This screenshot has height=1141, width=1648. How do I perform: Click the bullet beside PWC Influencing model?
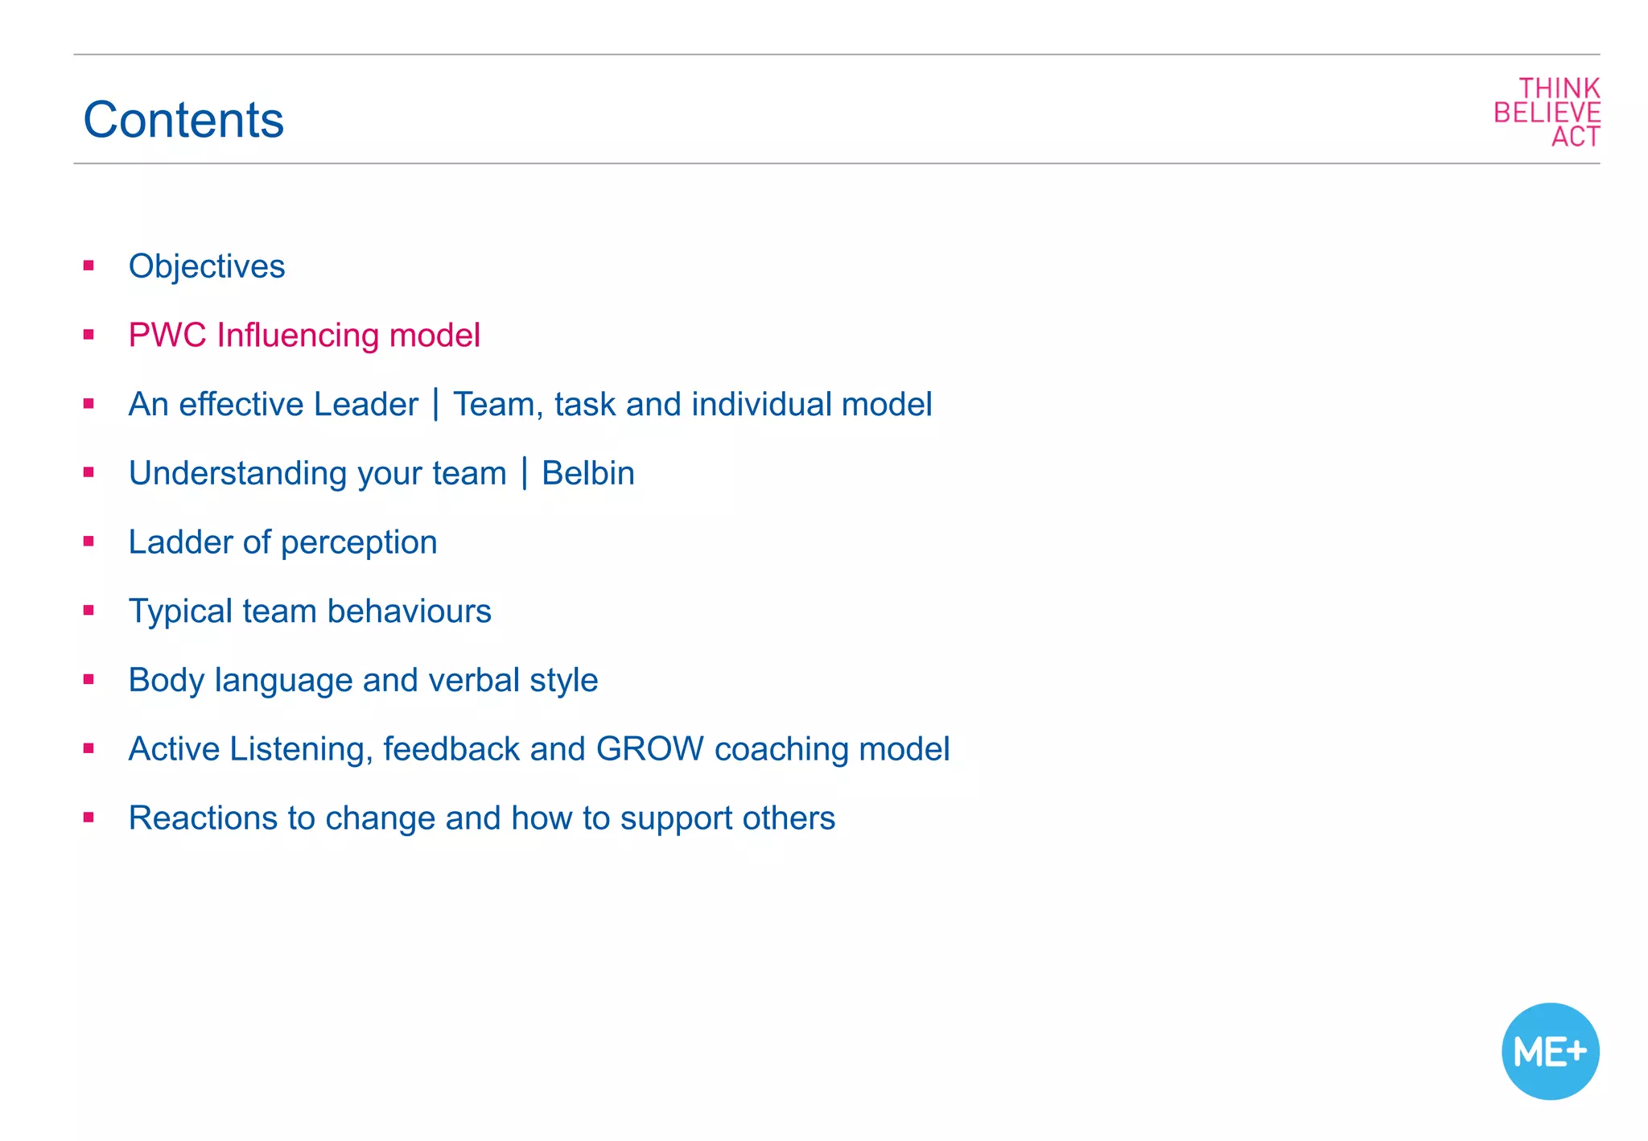[89, 335]
